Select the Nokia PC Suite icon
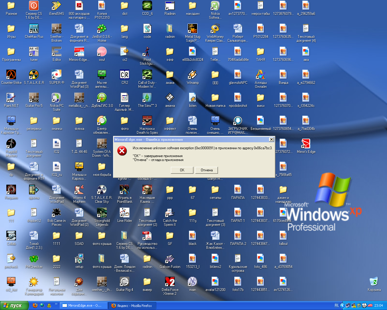Viewport: 387px width, 310px height. (x=57, y=102)
